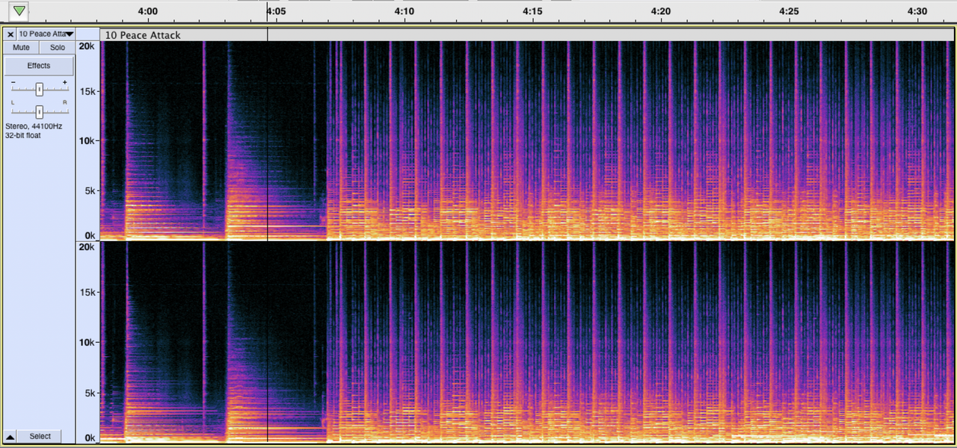Click the 10k label on the upper channel scale
Screen dimensions: 957x448
tap(87, 141)
